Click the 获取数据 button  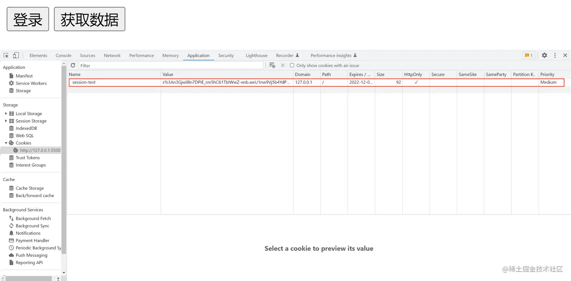point(90,19)
